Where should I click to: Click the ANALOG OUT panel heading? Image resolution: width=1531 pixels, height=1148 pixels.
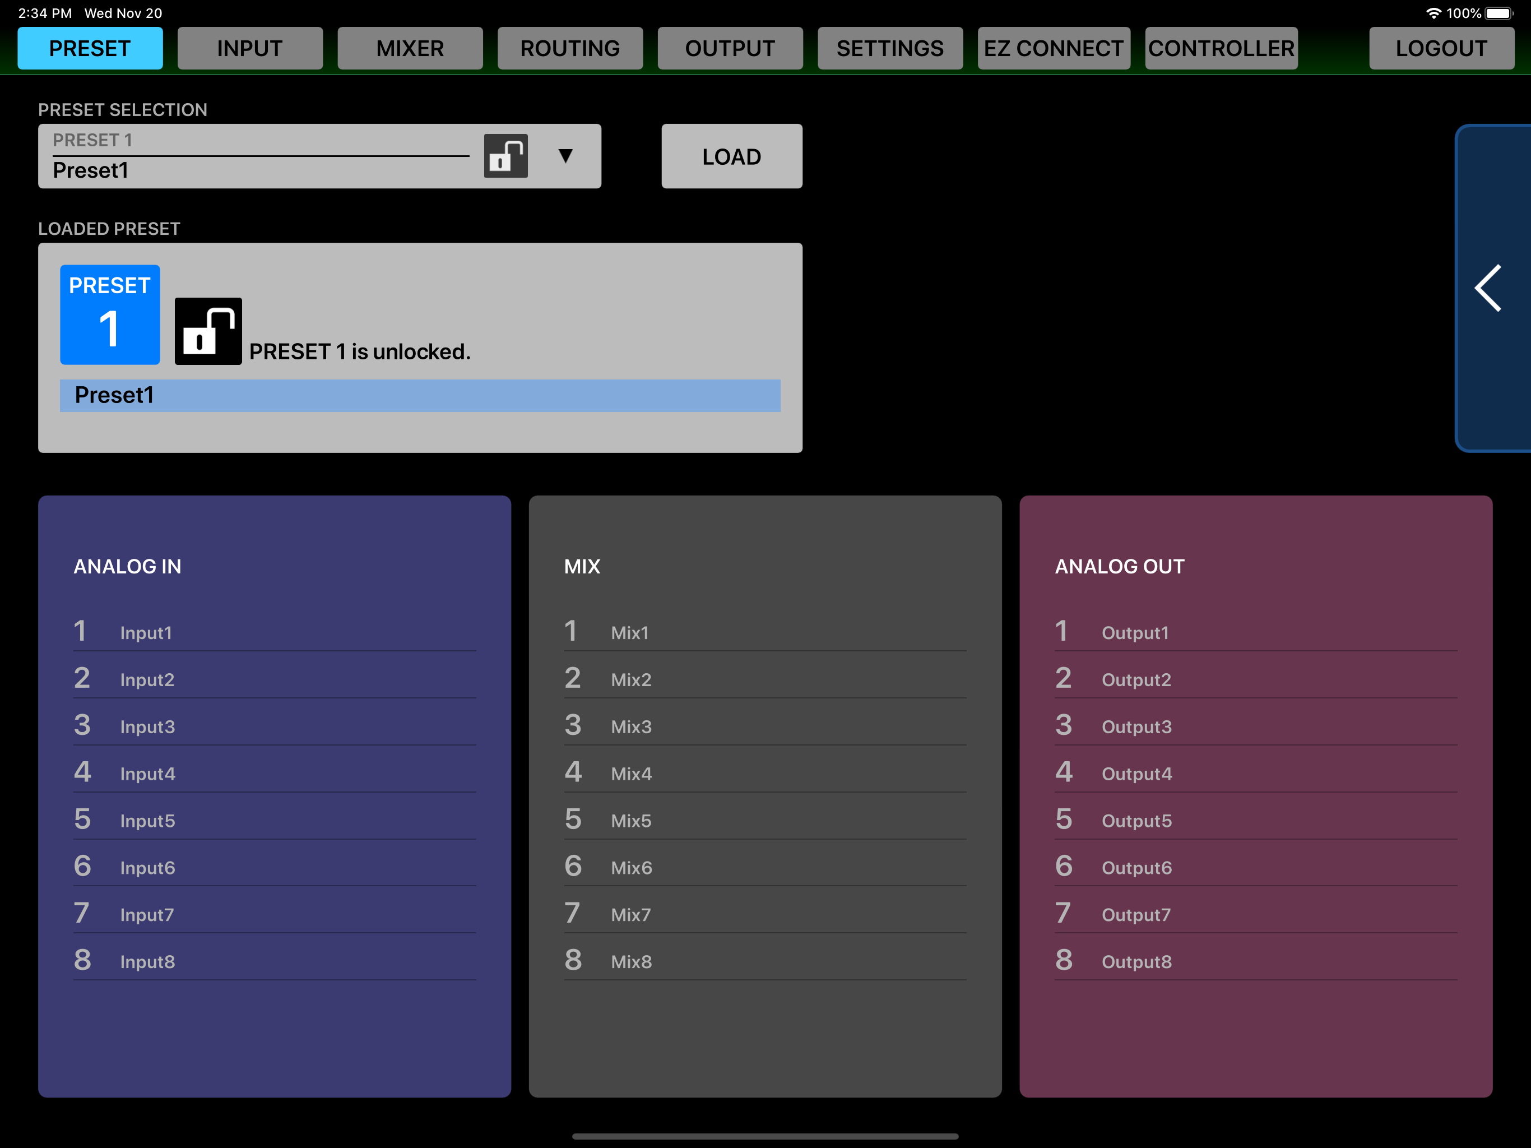[1120, 566]
